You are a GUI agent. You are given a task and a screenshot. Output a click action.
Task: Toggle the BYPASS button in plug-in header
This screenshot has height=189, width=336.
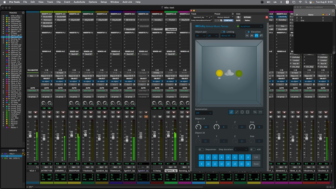click(247, 17)
